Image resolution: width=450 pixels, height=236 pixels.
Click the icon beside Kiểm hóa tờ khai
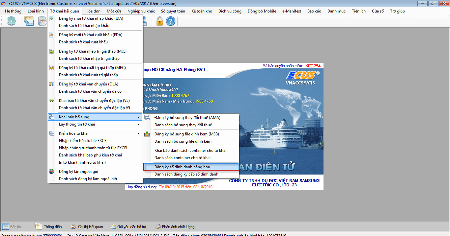pyautogui.click(x=51, y=133)
